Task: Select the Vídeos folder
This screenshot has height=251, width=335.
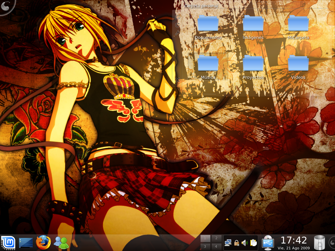Action: tap(298, 67)
